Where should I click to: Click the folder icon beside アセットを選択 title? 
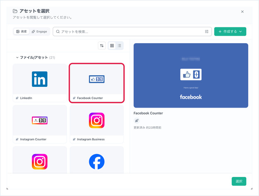click(15, 11)
